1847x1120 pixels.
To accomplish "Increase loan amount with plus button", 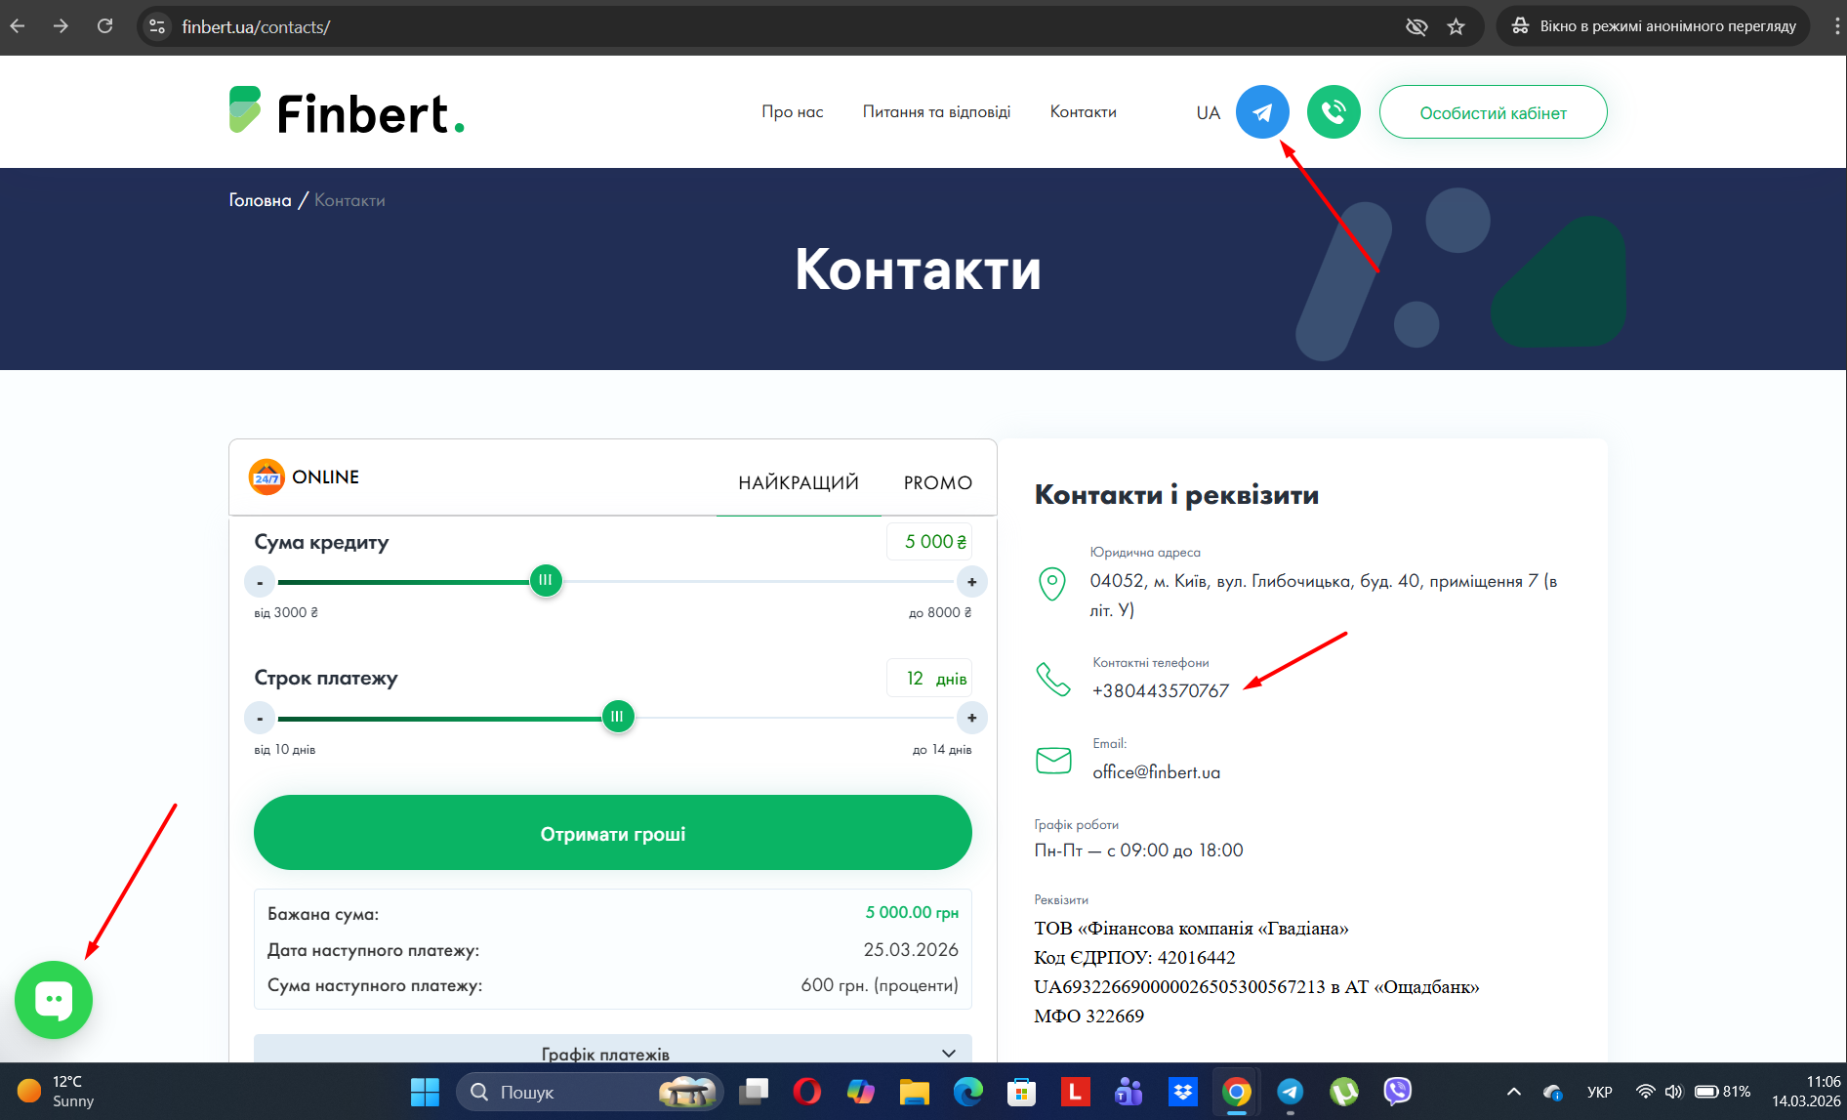I will [971, 582].
